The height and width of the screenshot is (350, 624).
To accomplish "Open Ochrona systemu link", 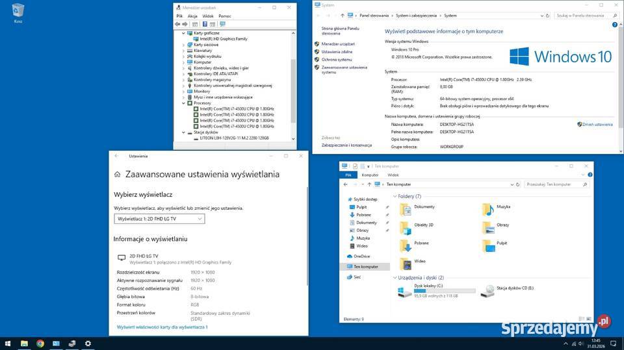I will [x=337, y=60].
